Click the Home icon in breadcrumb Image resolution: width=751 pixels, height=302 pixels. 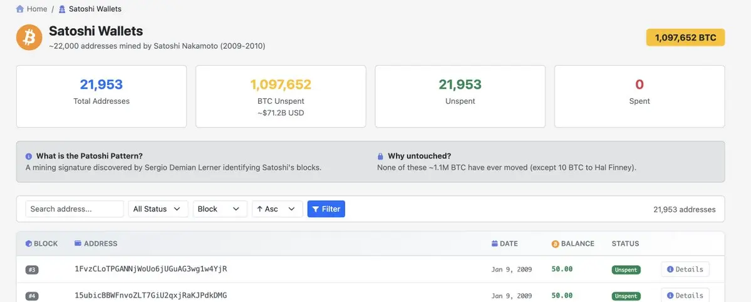[20, 9]
